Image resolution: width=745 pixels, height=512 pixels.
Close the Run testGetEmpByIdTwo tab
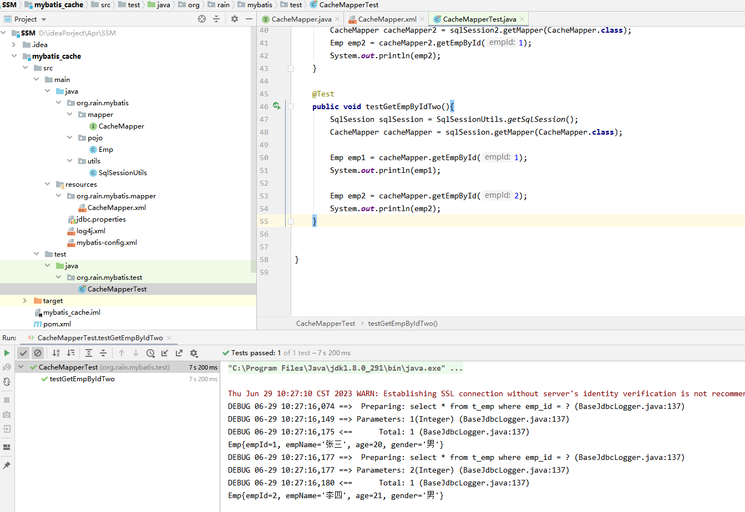[x=169, y=337]
